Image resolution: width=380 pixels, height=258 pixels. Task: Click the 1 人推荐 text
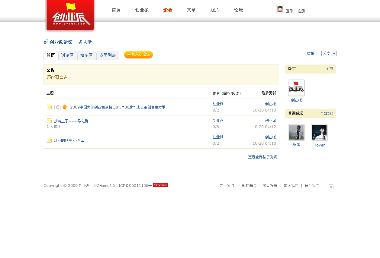54,127
